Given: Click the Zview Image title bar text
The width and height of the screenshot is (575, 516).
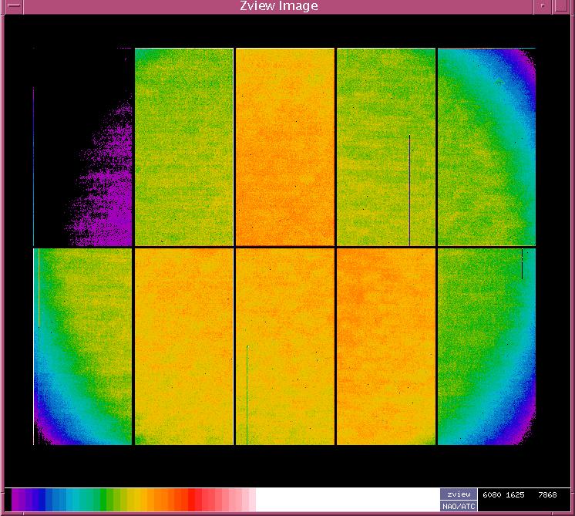Looking at the screenshot, I should tap(278, 6).
